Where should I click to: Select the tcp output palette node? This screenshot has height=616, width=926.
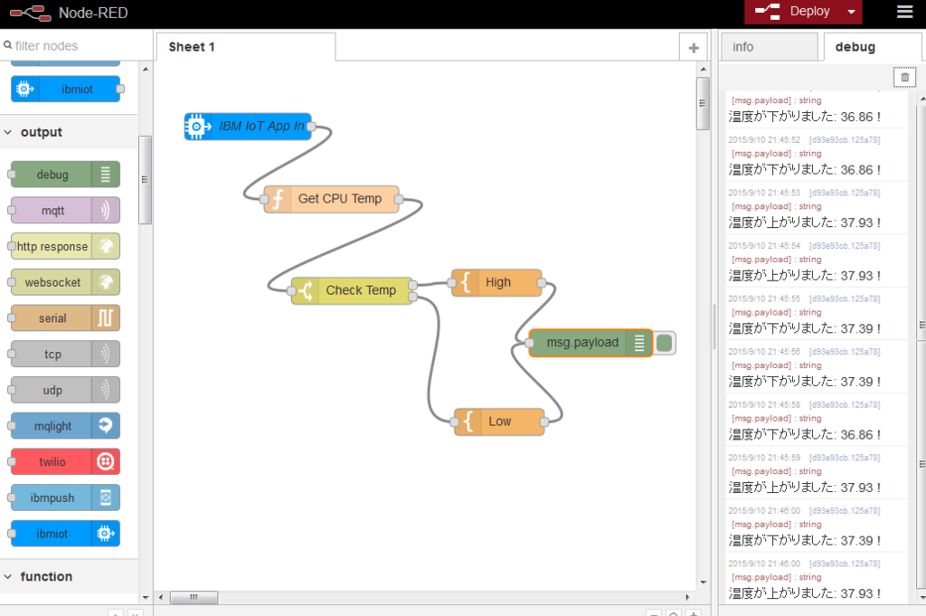click(65, 355)
